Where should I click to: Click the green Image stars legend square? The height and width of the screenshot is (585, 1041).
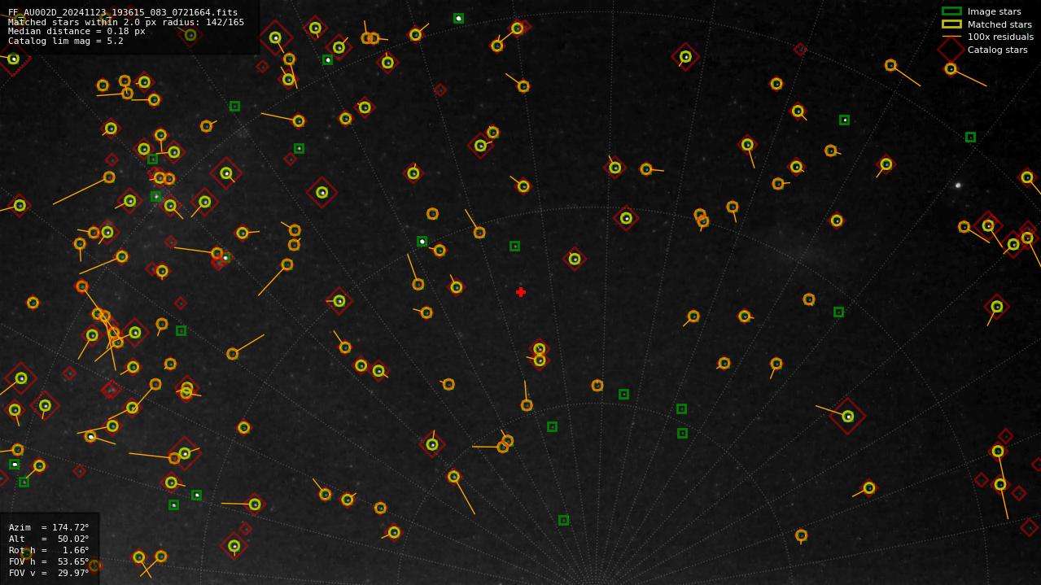(951, 11)
